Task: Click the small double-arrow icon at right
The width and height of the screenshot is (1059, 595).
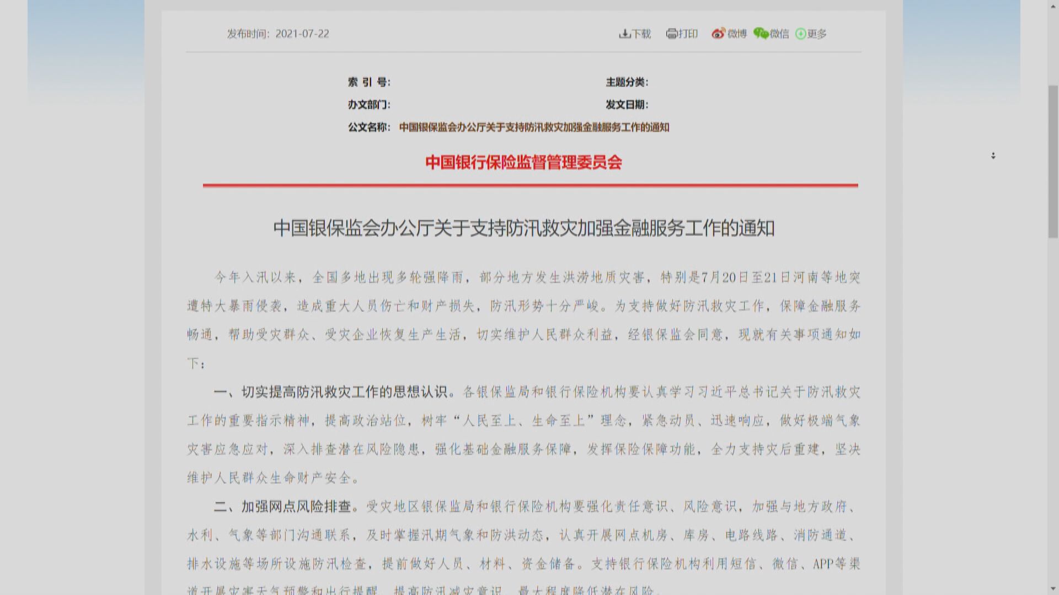Action: [x=993, y=156]
